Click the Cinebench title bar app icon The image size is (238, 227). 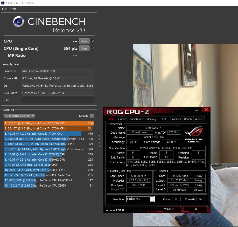pyautogui.click(x=3, y=3)
